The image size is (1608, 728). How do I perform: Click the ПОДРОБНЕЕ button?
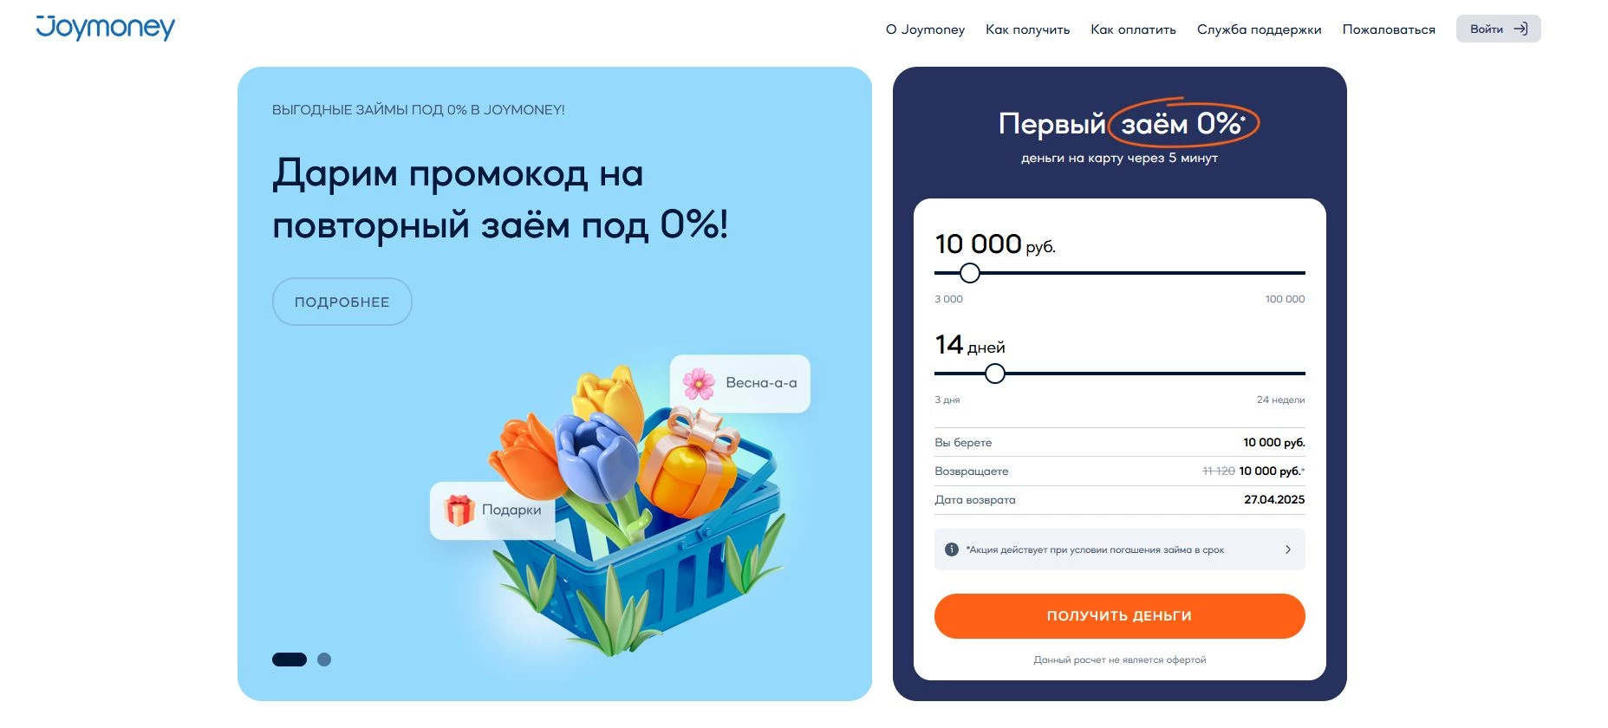pos(342,301)
